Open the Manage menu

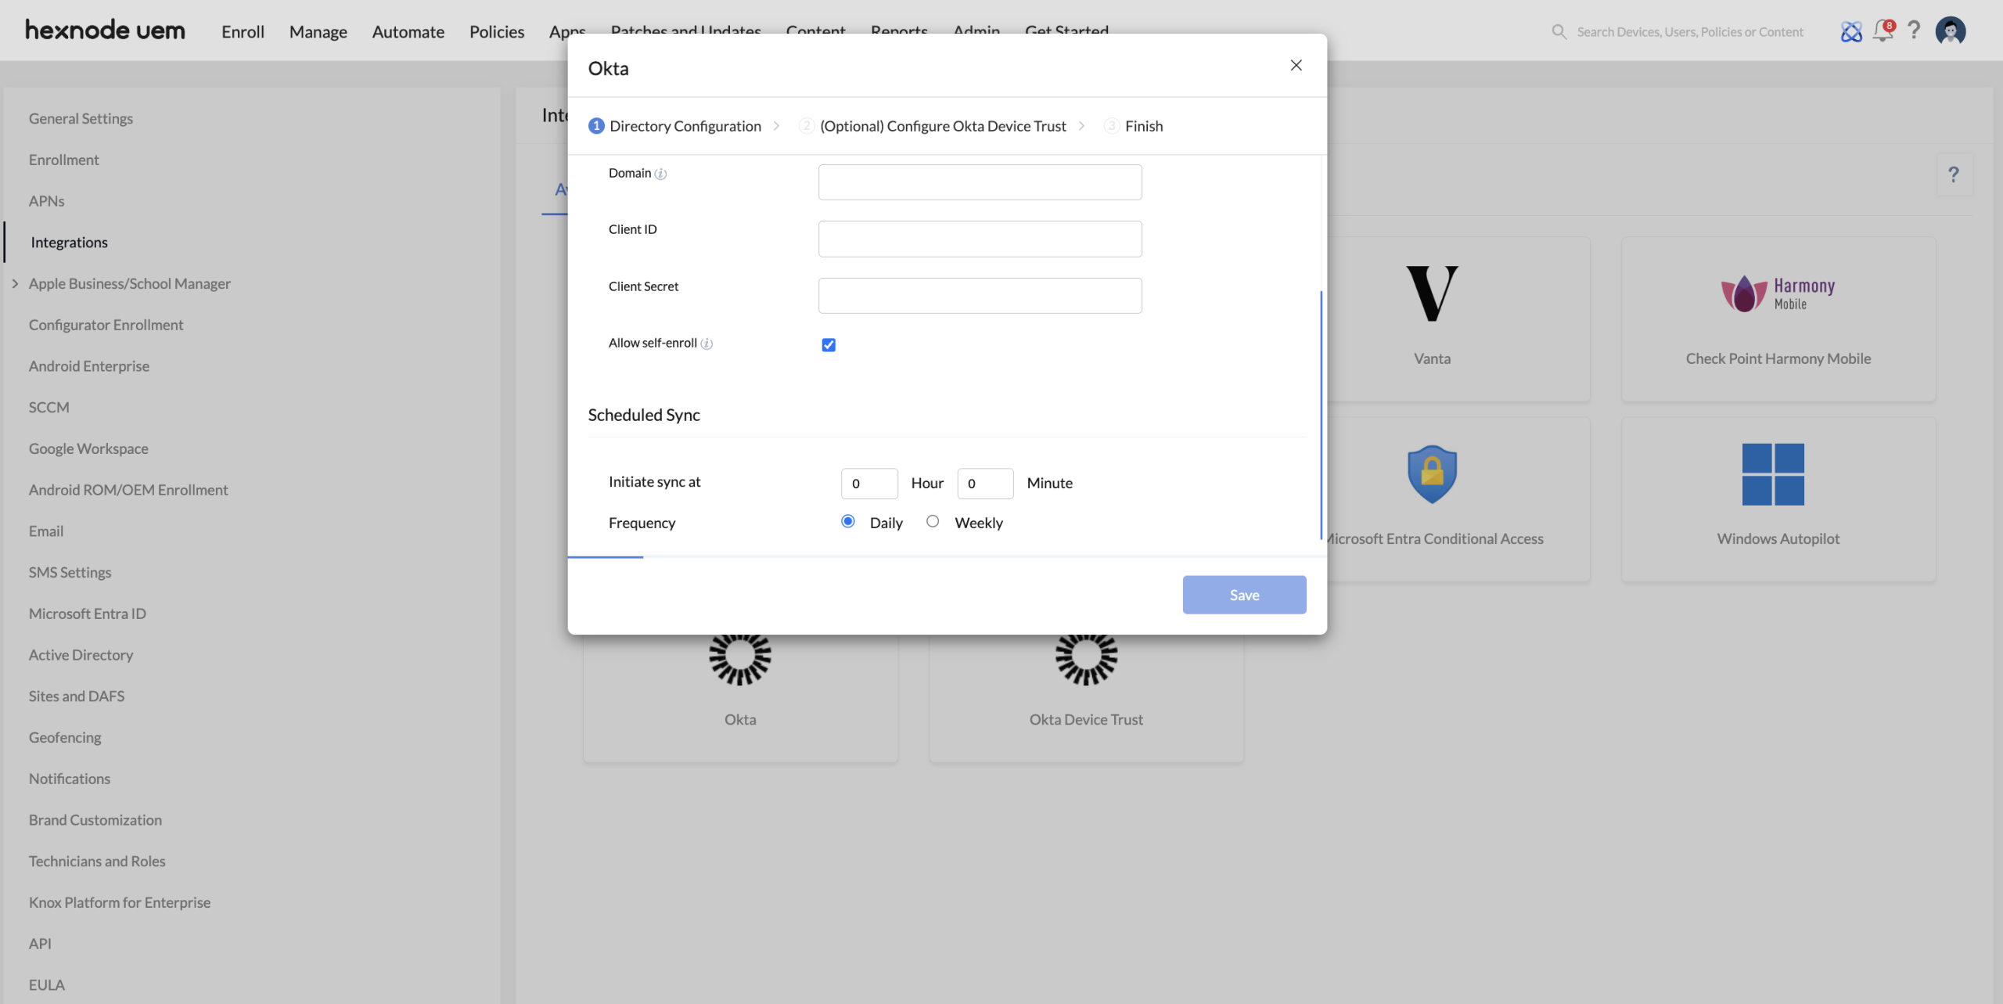(x=318, y=32)
